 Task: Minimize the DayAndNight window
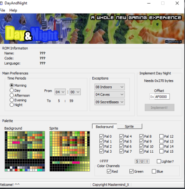point(149,3)
